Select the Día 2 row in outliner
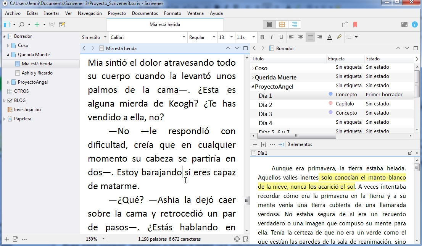Viewport: 422px width, 246px height. pos(265,105)
